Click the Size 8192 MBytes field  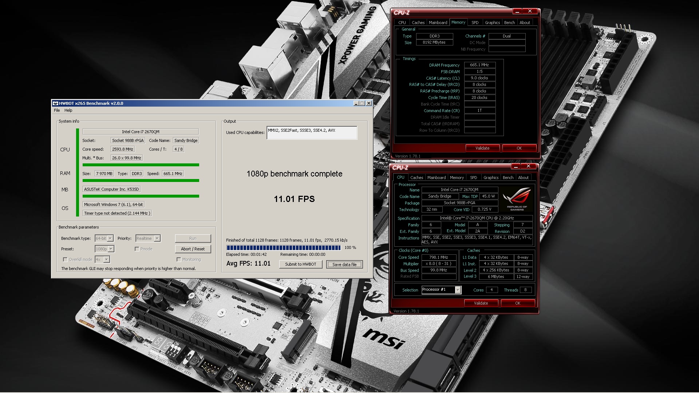(434, 42)
